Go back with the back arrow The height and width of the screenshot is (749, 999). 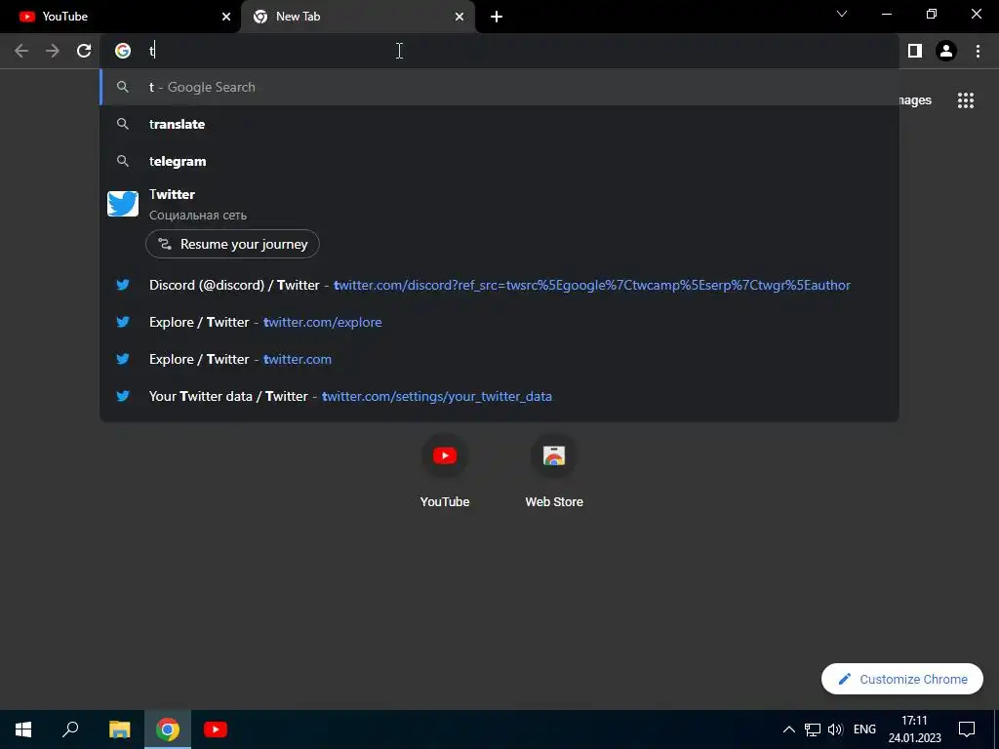tap(21, 51)
